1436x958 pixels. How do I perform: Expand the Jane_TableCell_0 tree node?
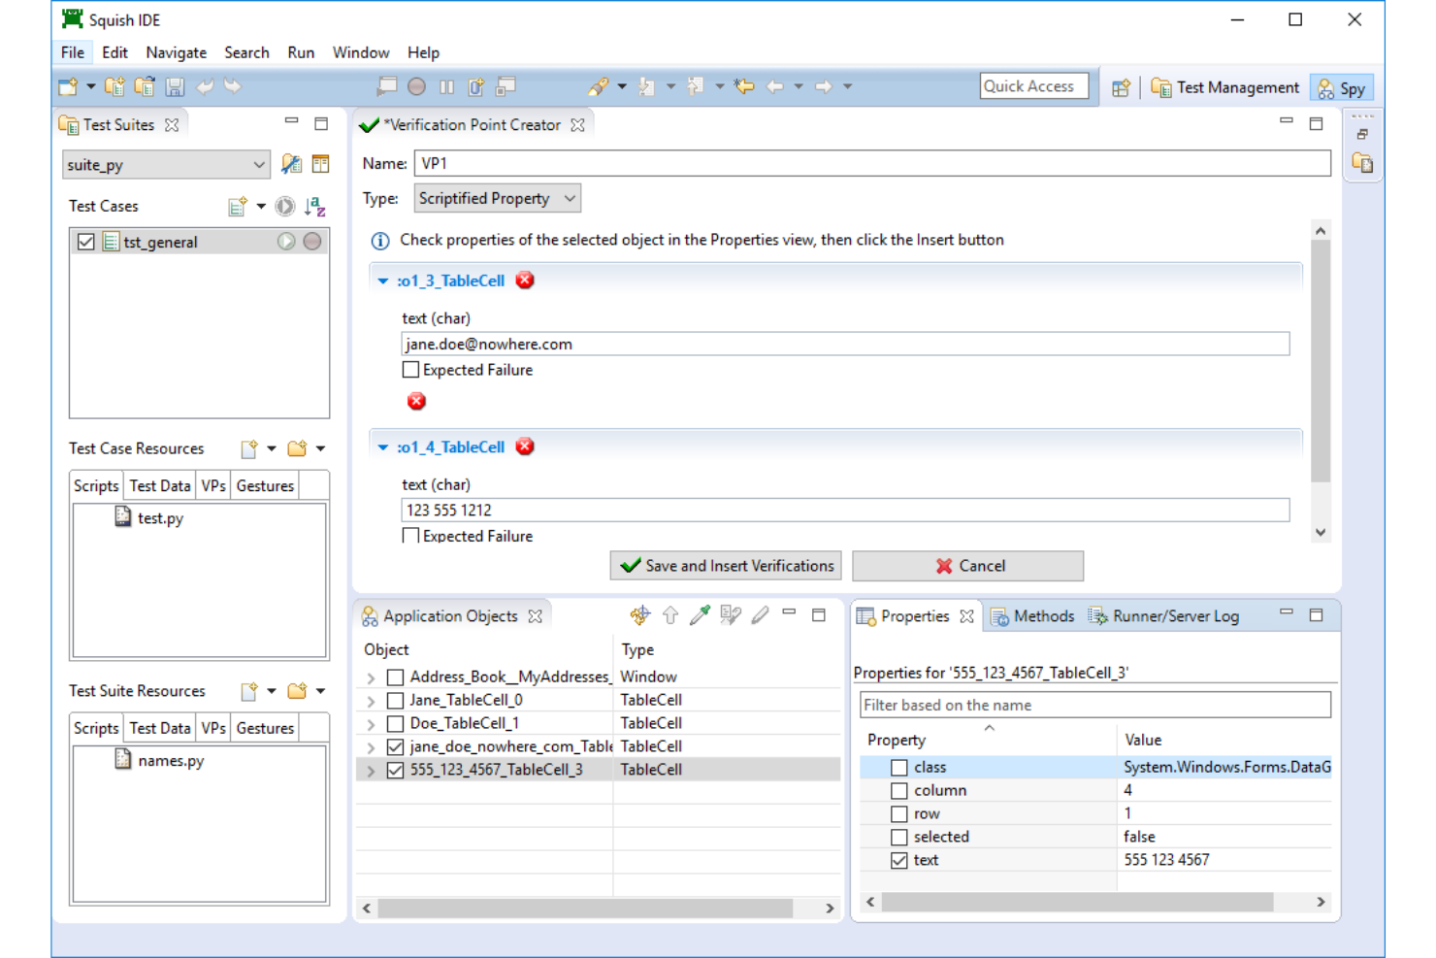point(371,701)
